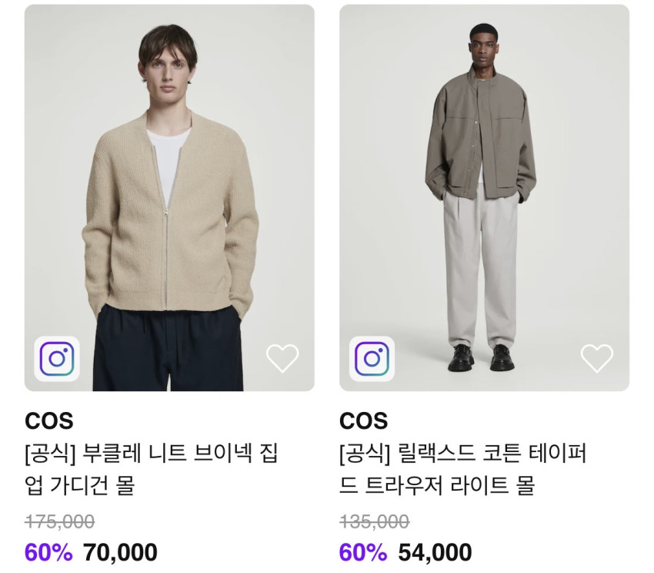Click the second line 업 가디건 몰

[80, 485]
